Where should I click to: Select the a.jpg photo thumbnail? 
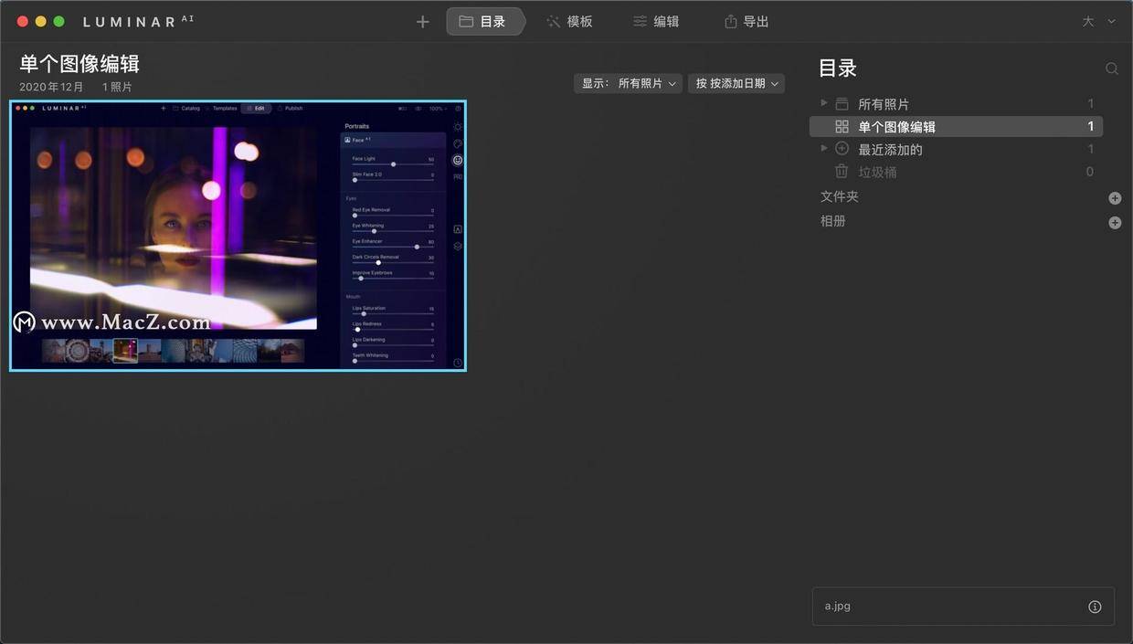click(238, 236)
